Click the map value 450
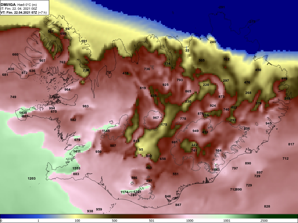Image resolution: width=298 pixels, height=223 pixels. pos(258,70)
